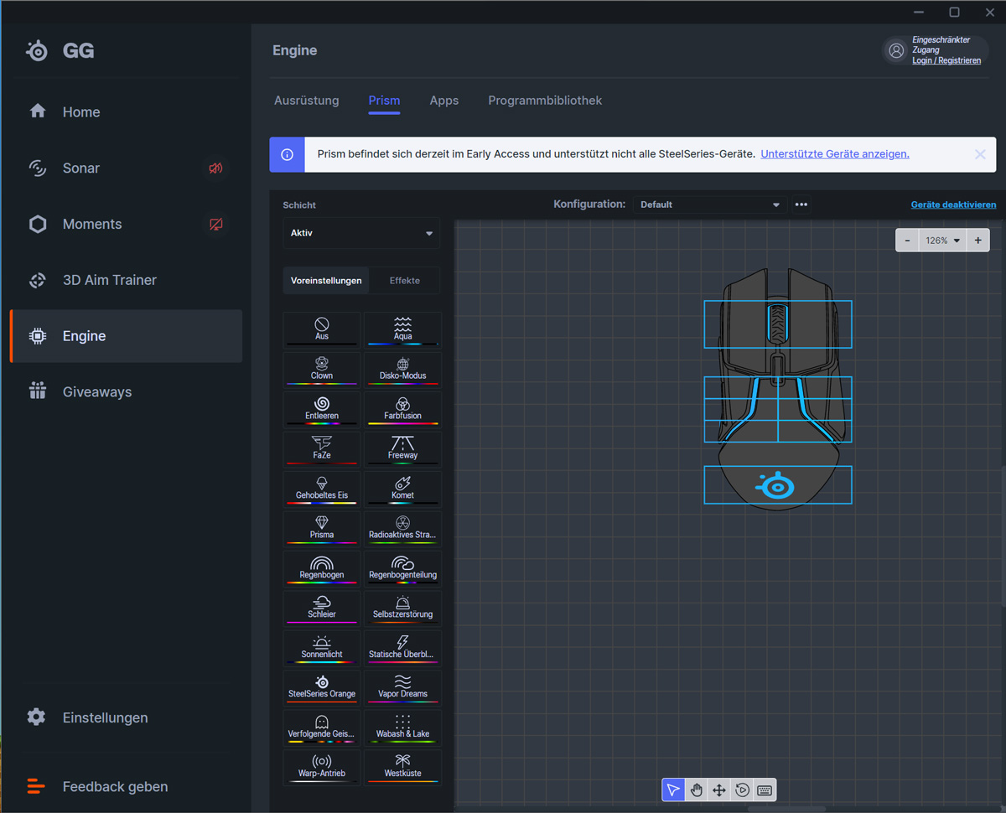Select the Vapor Dreams preset
This screenshot has width=1006, height=813.
coord(402,687)
